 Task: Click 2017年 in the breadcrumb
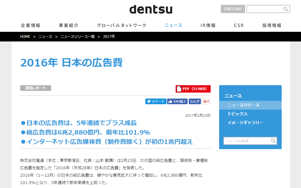(x=109, y=36)
